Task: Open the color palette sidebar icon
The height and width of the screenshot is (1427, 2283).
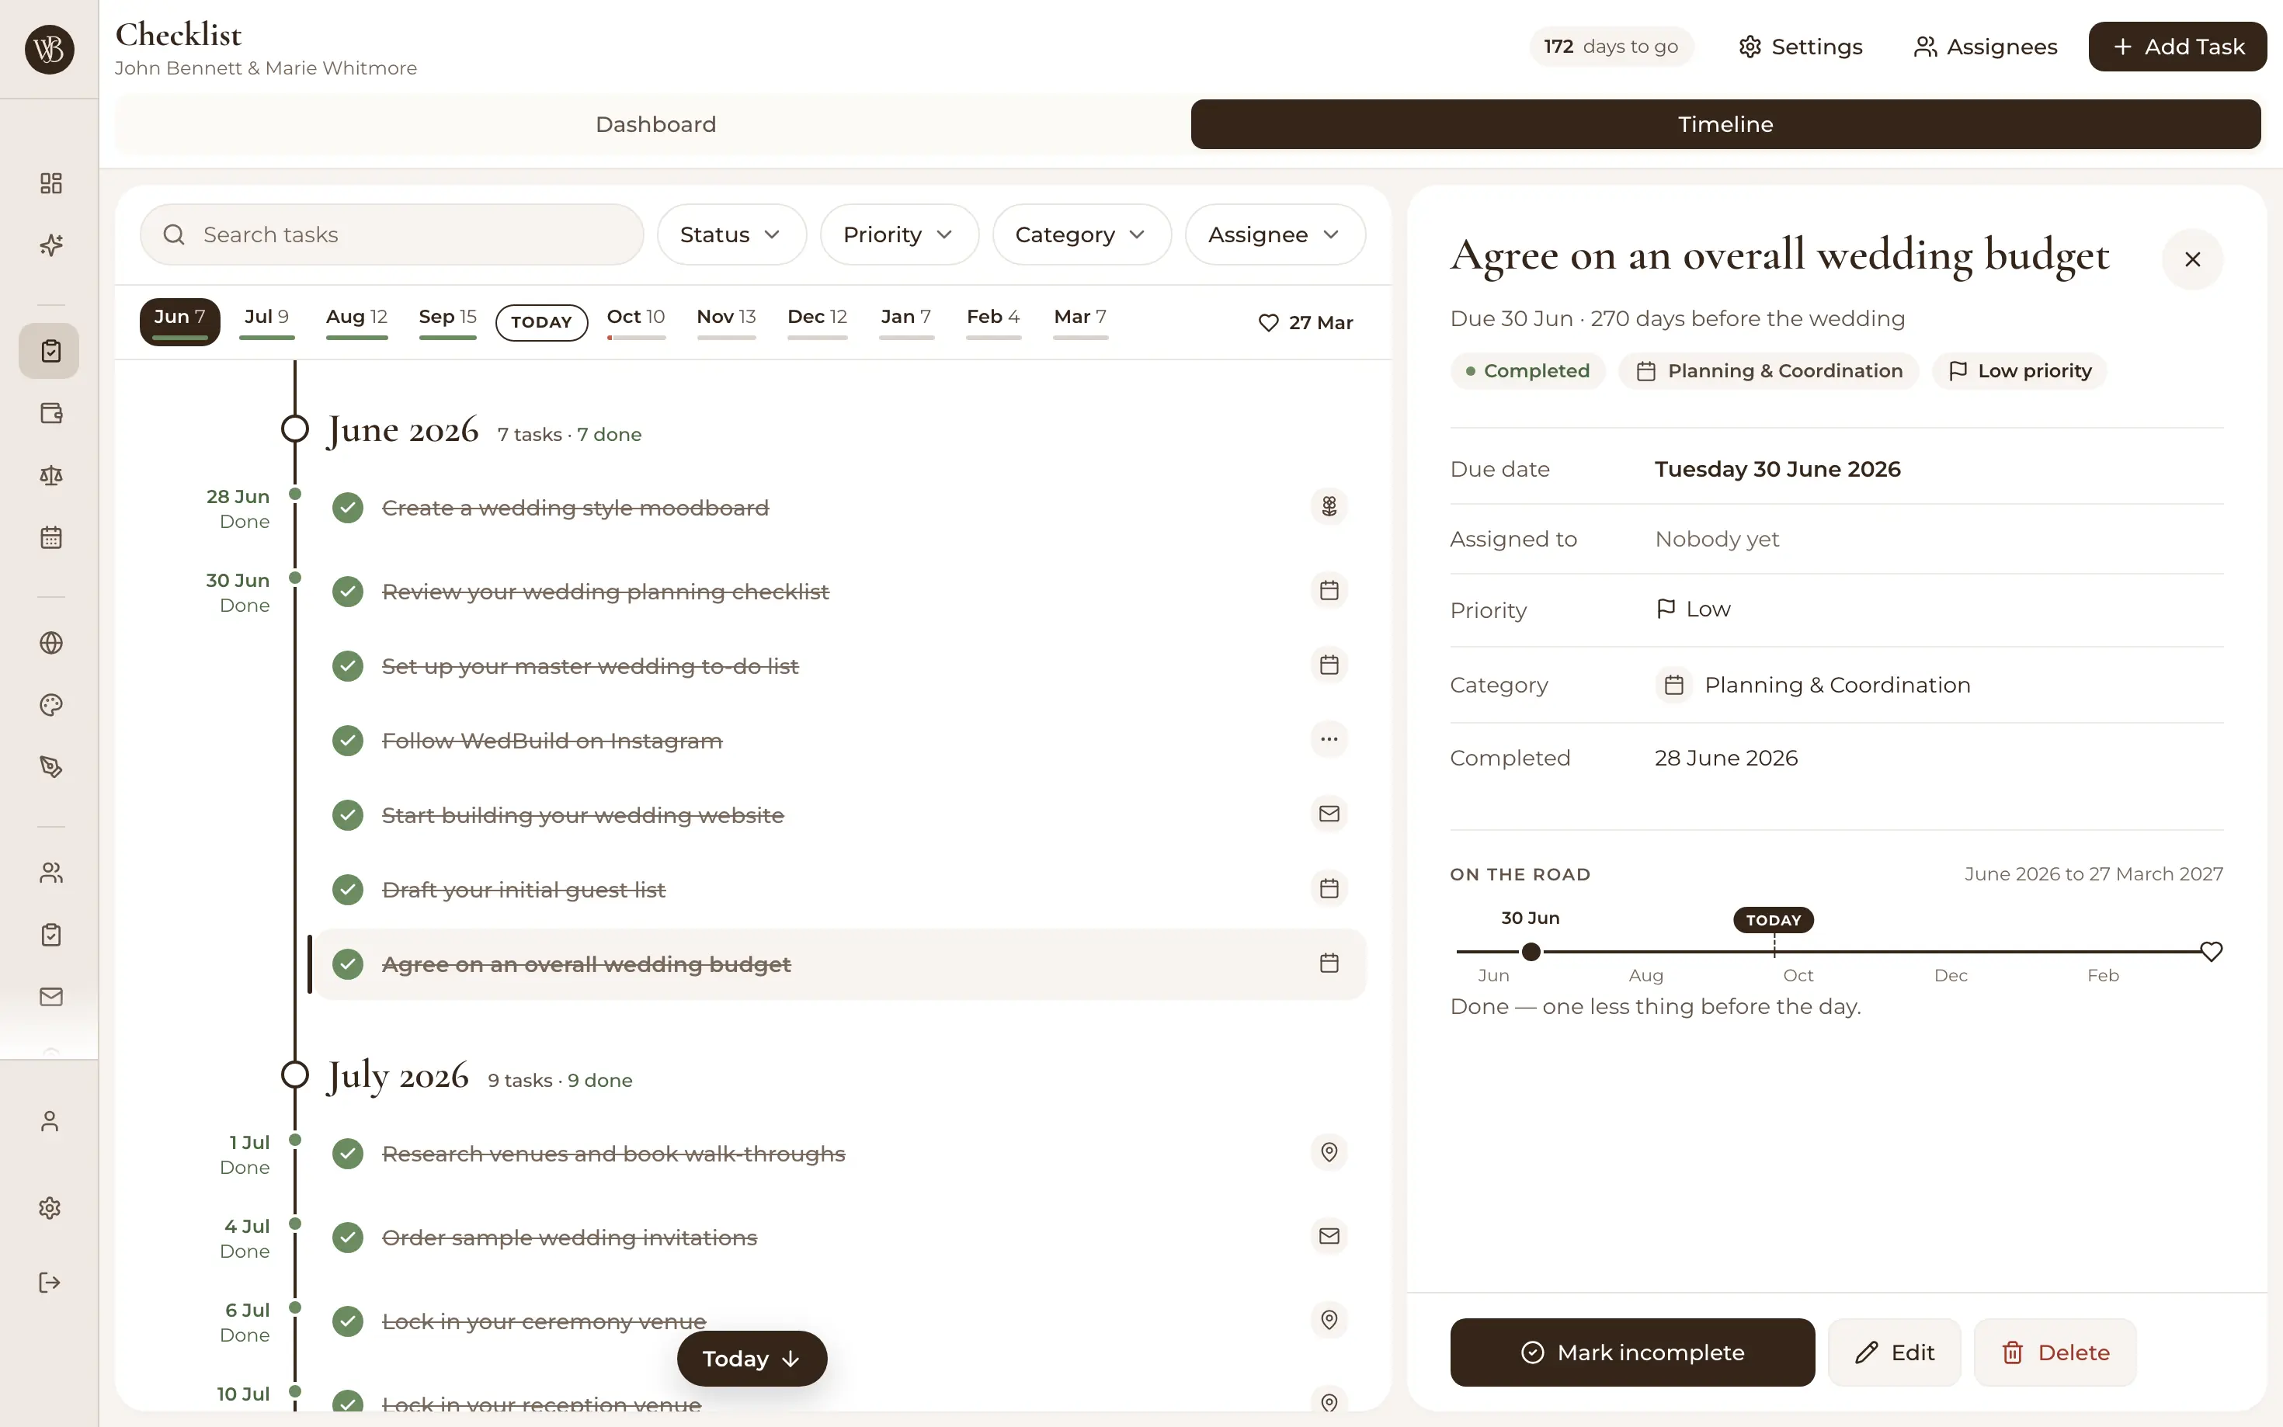Action: click(51, 705)
